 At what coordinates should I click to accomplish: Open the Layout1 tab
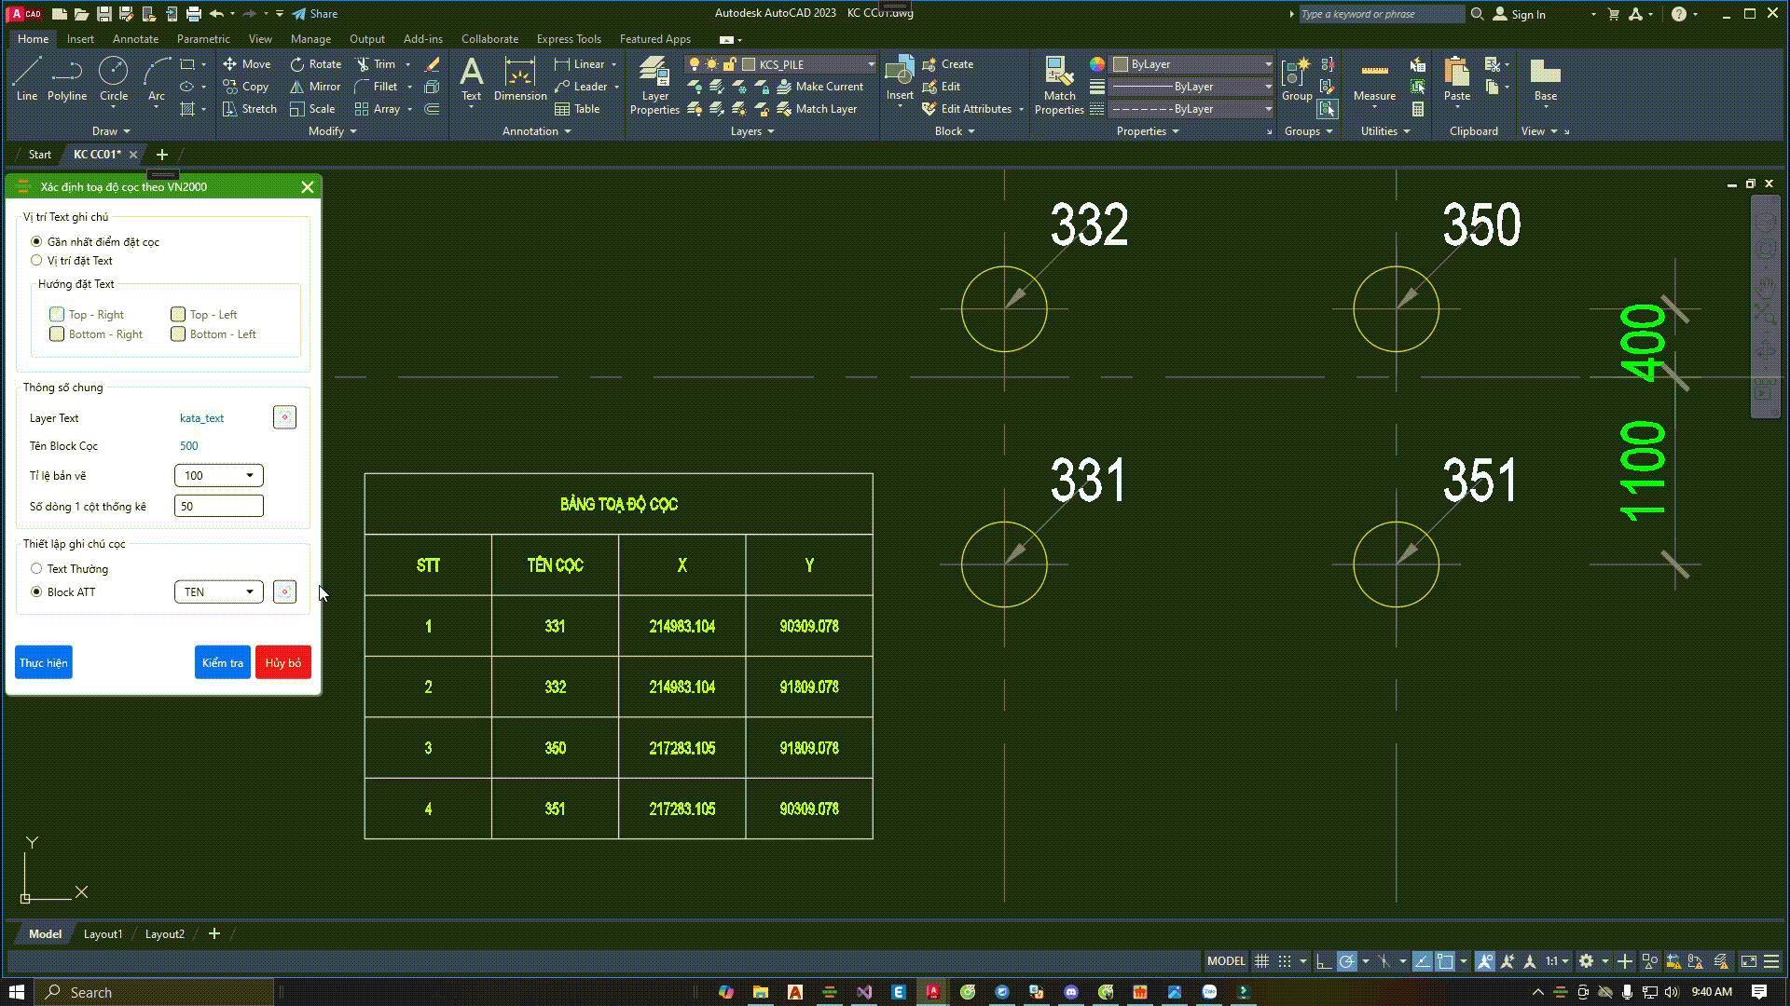103,933
